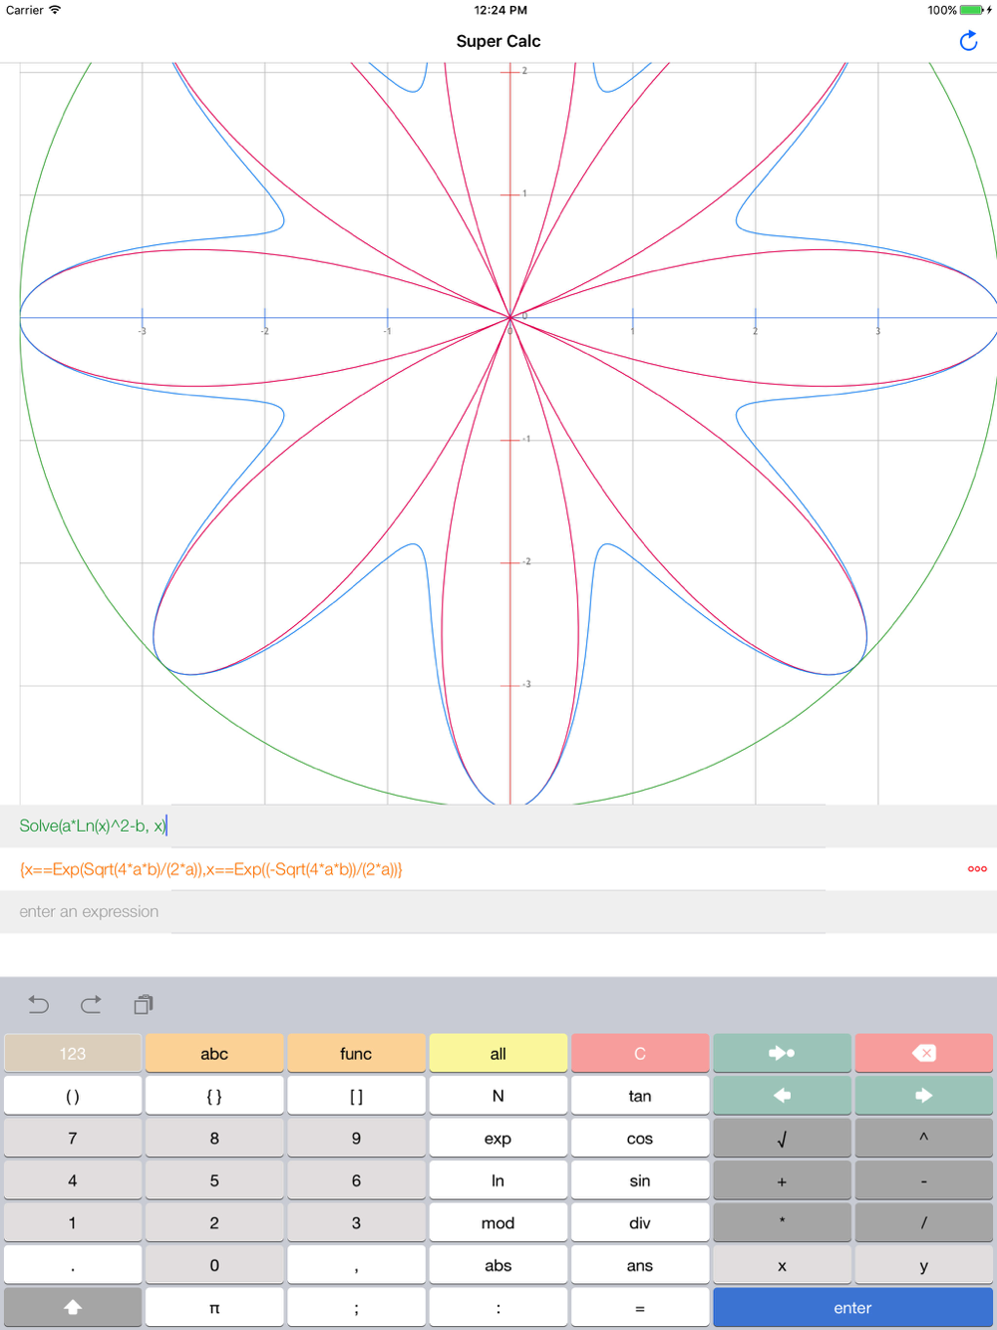This screenshot has width=997, height=1330.
Task: Tap digit 5 on the keypad
Action: 214,1180
